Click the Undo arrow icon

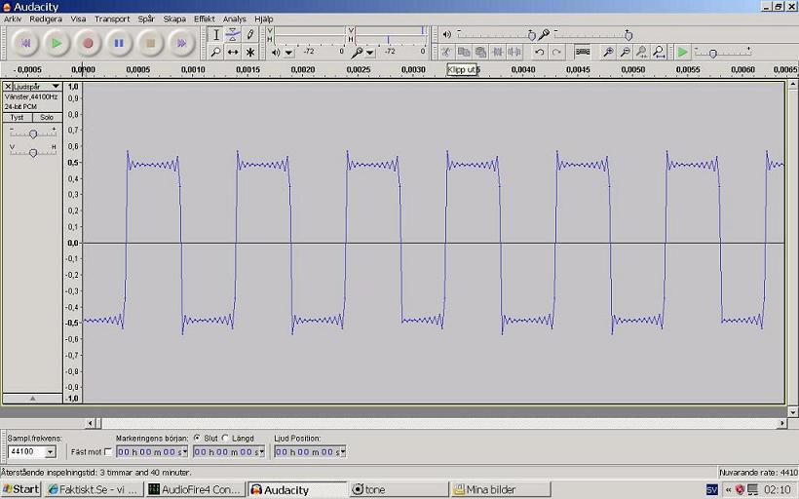(539, 52)
